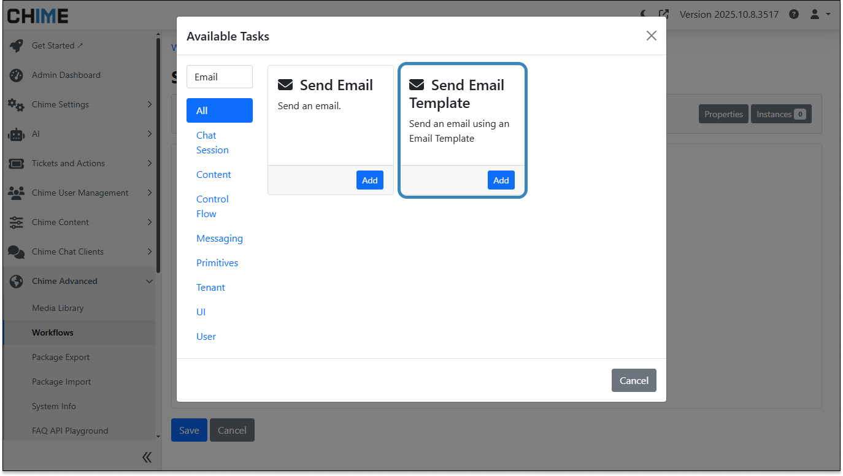The width and height of the screenshot is (843, 476).
Task: Toggle dark mode moon icon
Action: click(644, 14)
